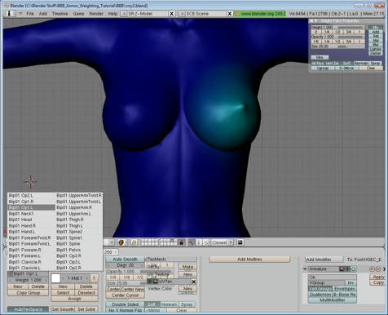Click Assign button
This screenshot has height=315, width=388.
[74, 299]
